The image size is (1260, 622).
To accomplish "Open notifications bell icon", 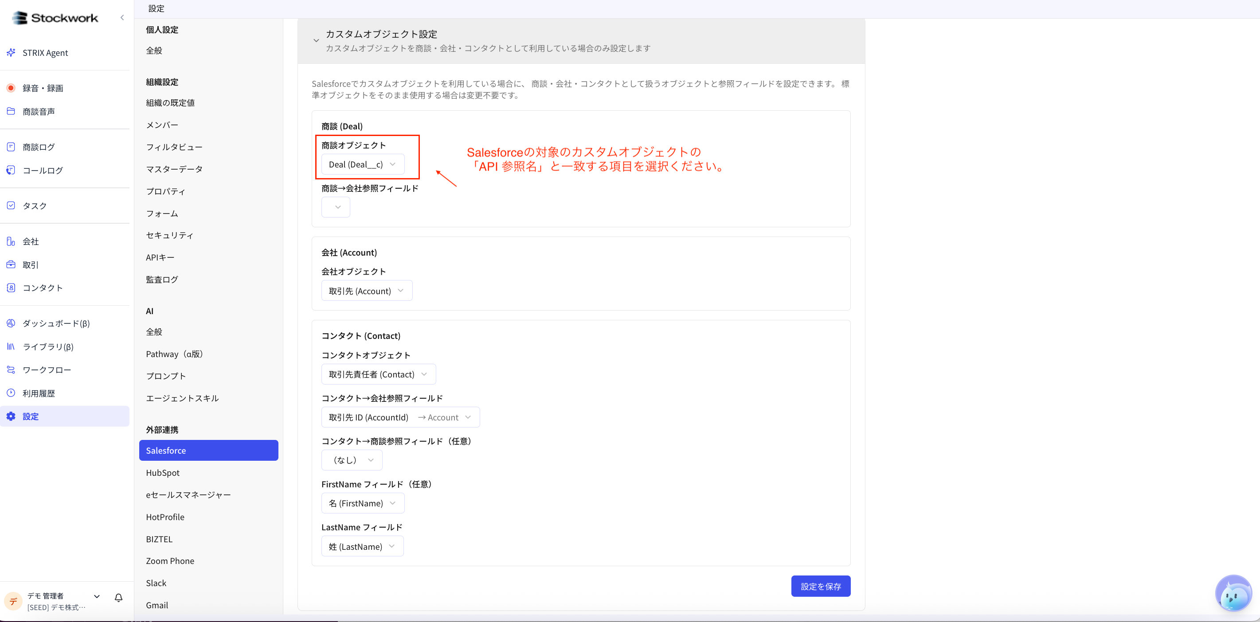I will pyautogui.click(x=118, y=598).
